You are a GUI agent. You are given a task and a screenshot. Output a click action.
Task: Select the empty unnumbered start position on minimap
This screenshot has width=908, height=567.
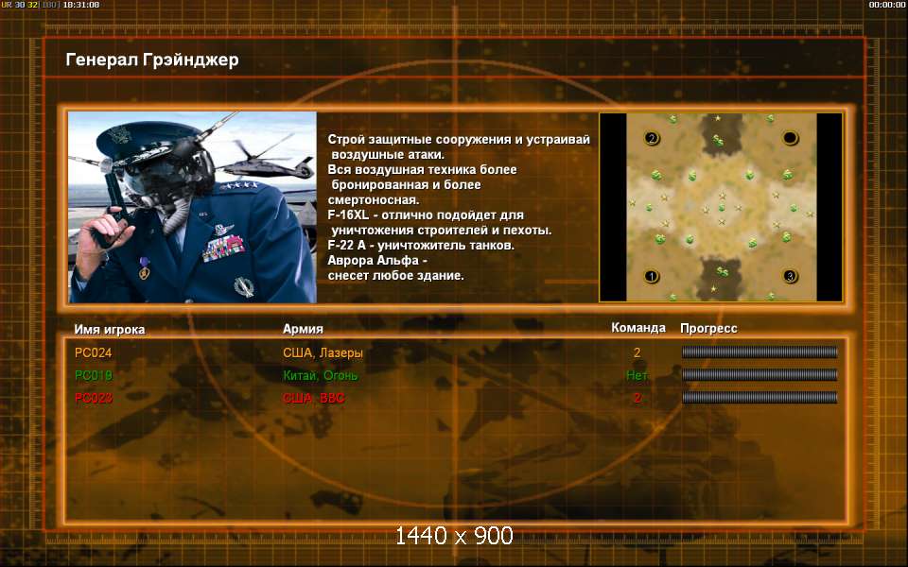(791, 138)
